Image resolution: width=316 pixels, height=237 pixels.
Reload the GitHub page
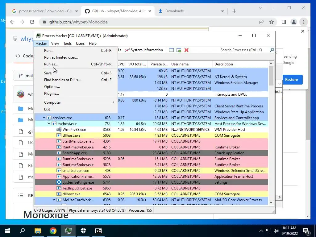[x=32, y=22]
